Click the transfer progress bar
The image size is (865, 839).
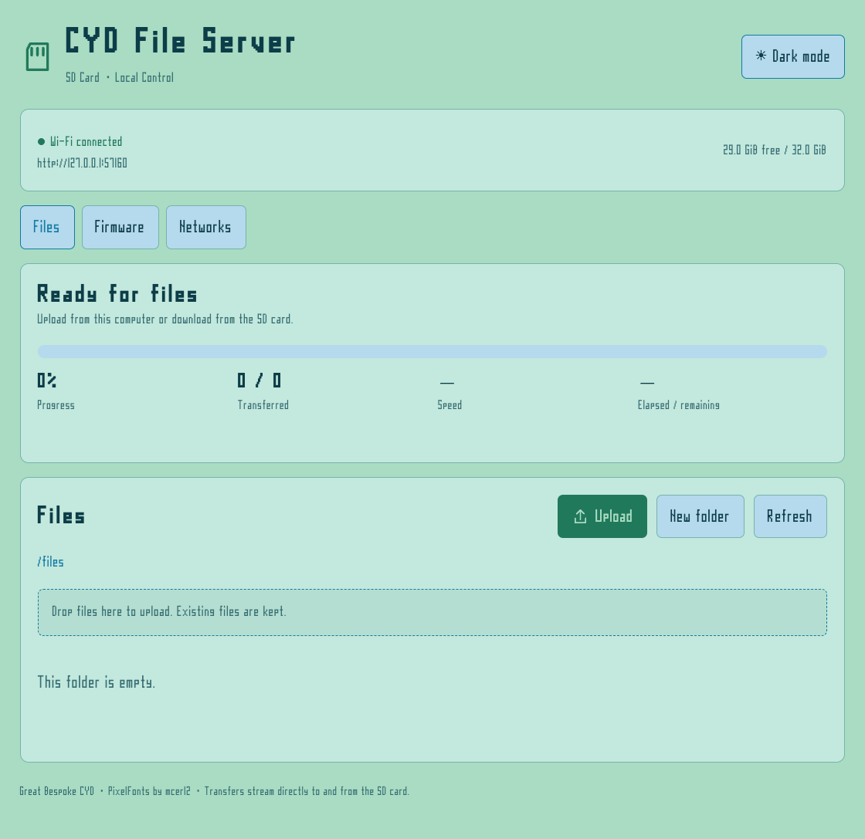(432, 352)
